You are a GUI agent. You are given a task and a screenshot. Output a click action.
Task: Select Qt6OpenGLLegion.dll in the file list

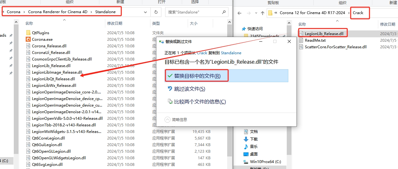click(51, 151)
